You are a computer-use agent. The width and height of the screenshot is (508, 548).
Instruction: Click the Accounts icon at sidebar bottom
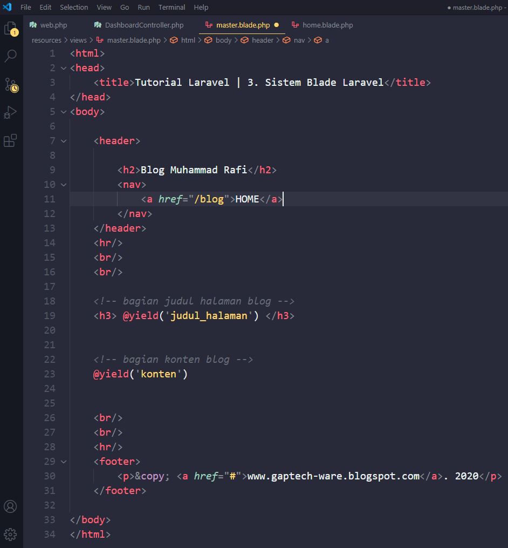(11, 506)
